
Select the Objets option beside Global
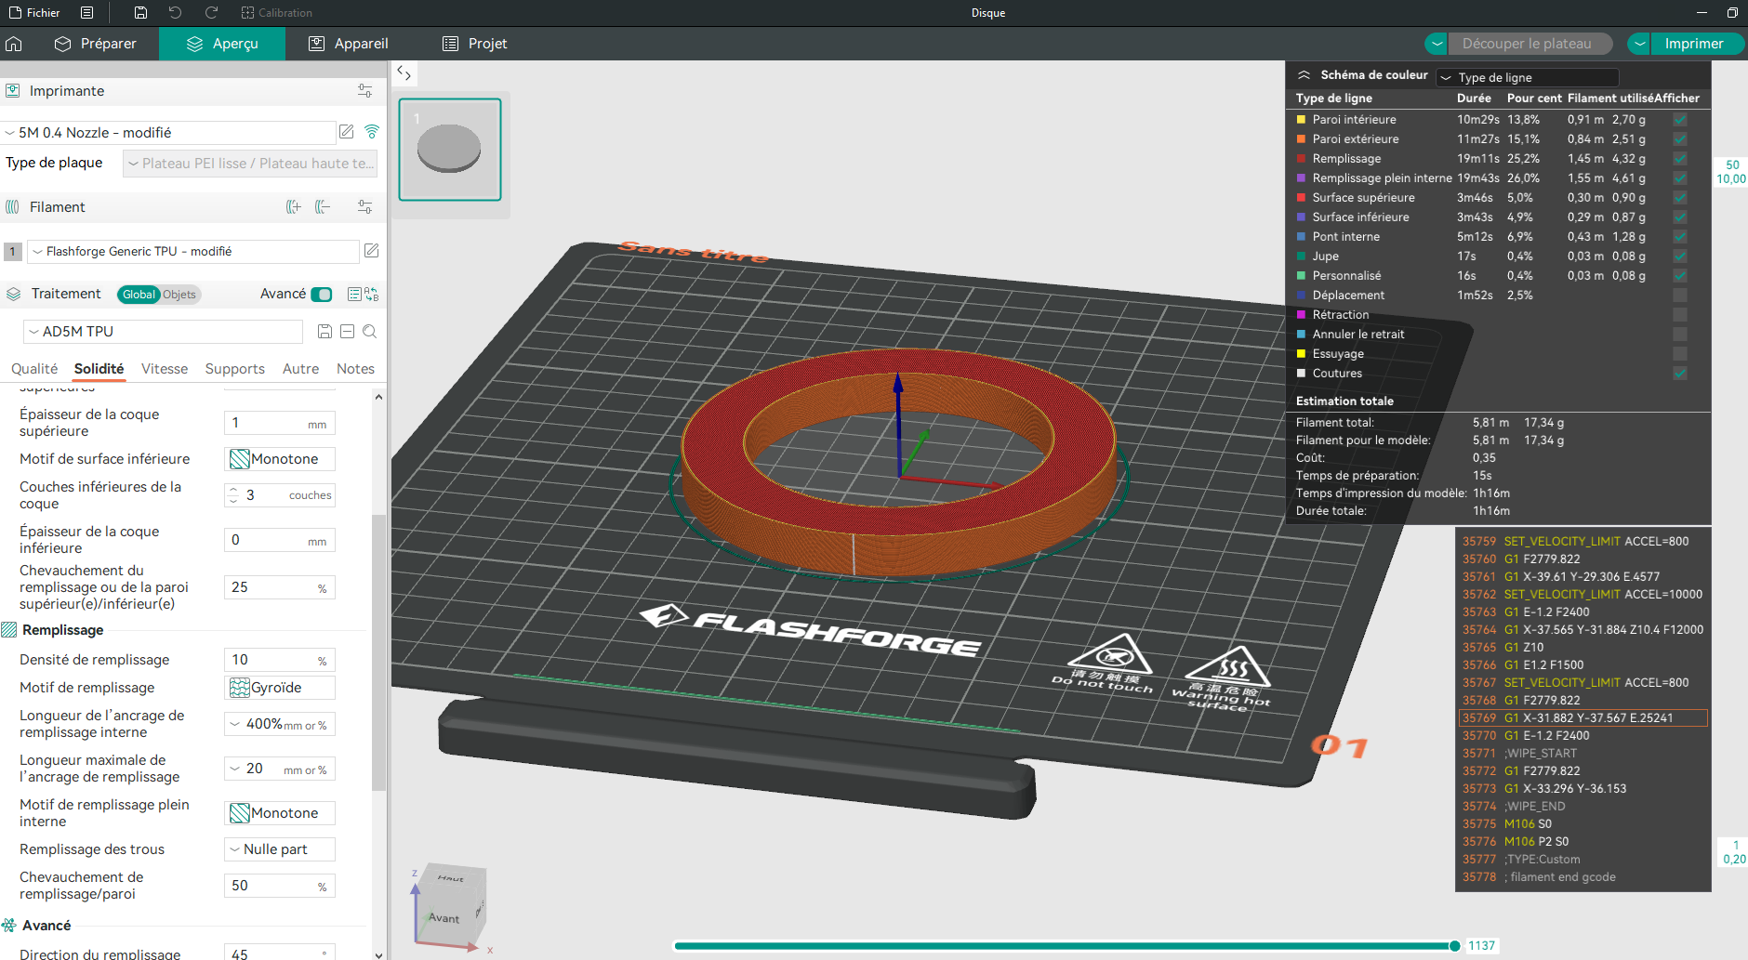pos(179,295)
